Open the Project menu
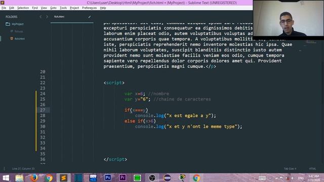 point(74,8)
